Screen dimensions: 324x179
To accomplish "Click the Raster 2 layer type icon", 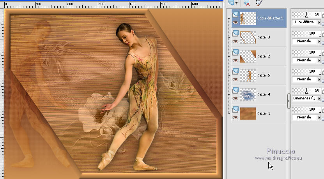I will point(235,52).
